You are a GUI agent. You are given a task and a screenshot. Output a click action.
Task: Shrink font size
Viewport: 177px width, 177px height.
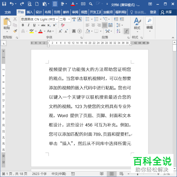[x=66, y=31]
